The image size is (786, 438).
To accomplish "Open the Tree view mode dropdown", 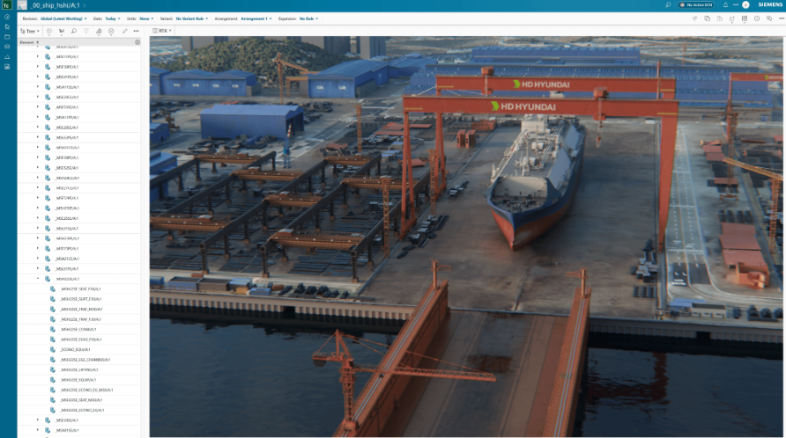I will 30,31.
